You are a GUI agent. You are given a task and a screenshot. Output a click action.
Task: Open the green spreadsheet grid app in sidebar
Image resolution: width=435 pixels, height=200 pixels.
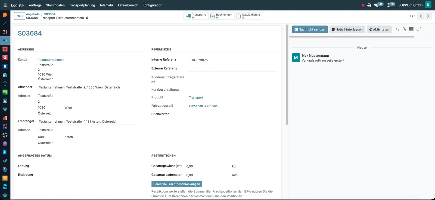click(5, 92)
